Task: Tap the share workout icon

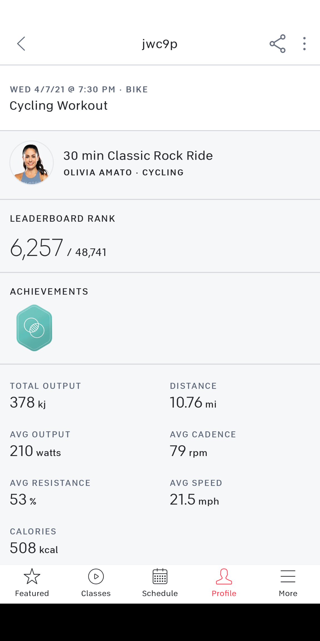Action: click(x=277, y=44)
